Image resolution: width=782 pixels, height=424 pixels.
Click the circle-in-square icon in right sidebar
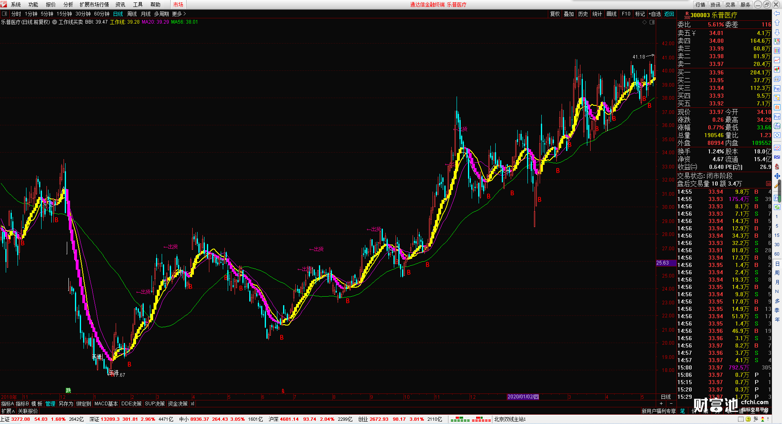tap(777, 136)
